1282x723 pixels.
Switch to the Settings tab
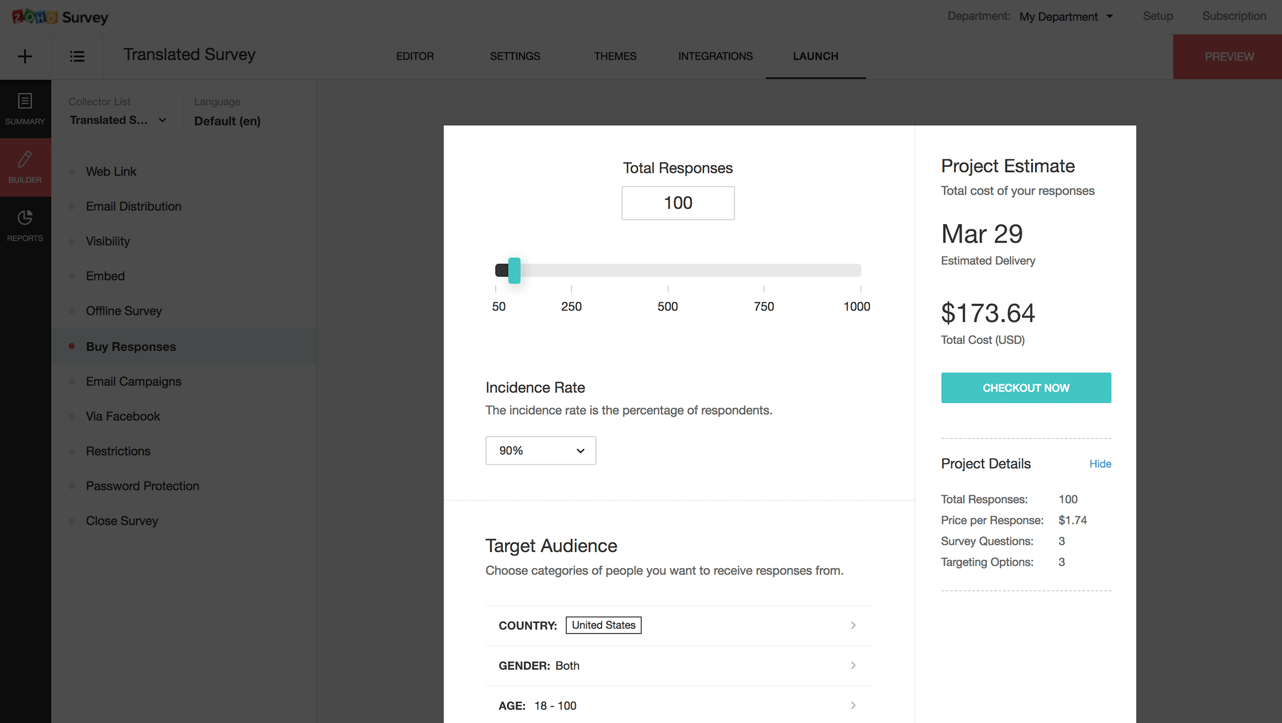(x=514, y=56)
